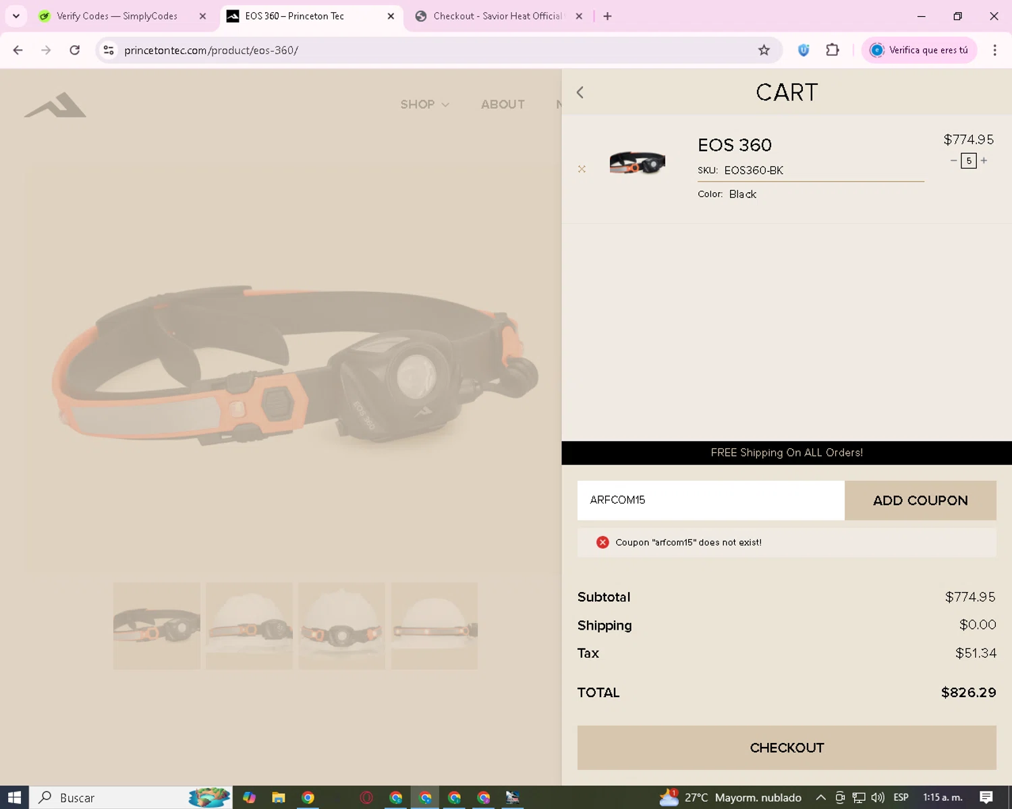Image resolution: width=1012 pixels, height=809 pixels.
Task: Increase EOS 360 quantity with plus
Action: click(x=984, y=160)
